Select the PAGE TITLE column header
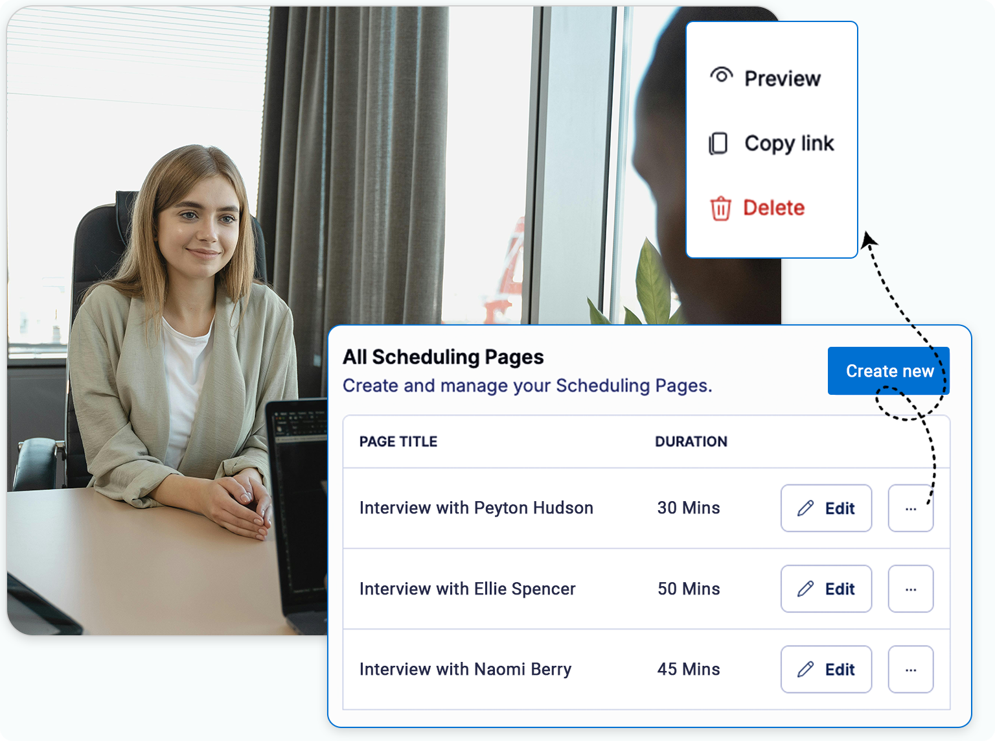The image size is (995, 741). click(x=398, y=441)
